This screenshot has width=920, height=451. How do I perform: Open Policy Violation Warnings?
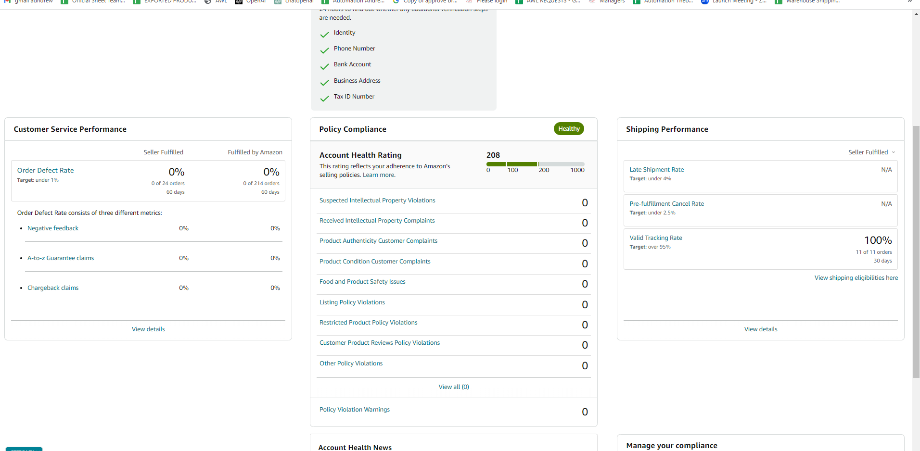click(x=355, y=410)
